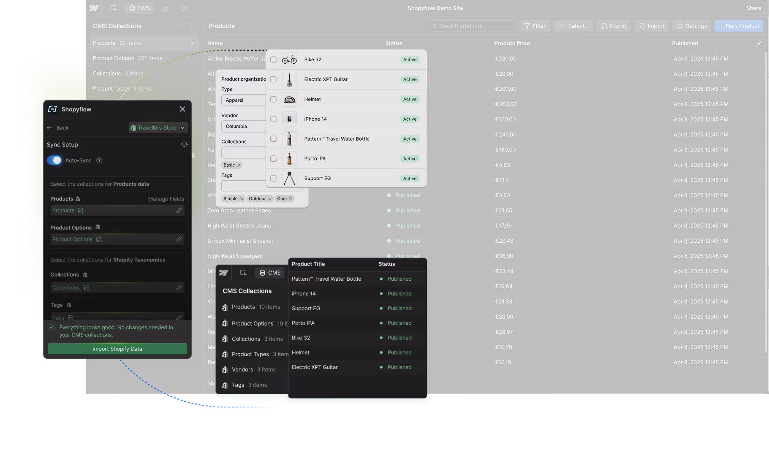Open the Settings button
The width and height of the screenshot is (769, 455).
pos(692,26)
